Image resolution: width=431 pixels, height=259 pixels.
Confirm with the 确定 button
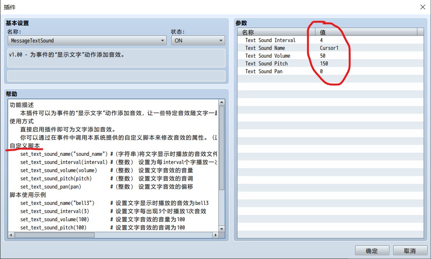[372, 251]
